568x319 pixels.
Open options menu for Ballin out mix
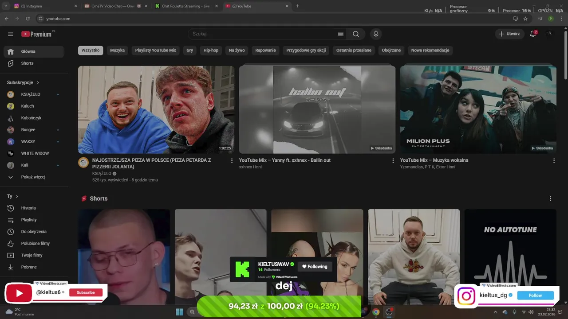click(393, 161)
